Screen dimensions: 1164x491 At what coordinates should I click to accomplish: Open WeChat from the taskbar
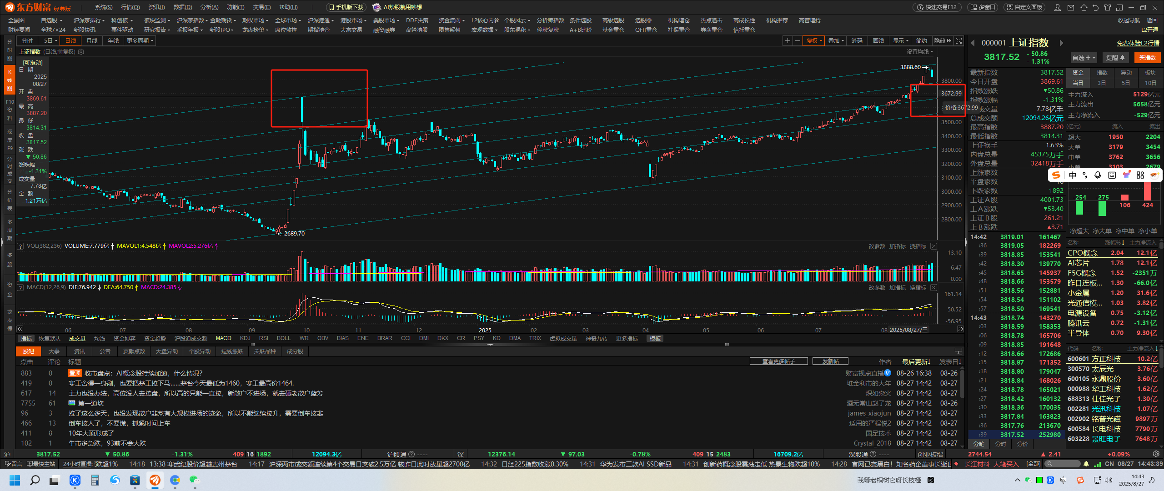tap(195, 480)
